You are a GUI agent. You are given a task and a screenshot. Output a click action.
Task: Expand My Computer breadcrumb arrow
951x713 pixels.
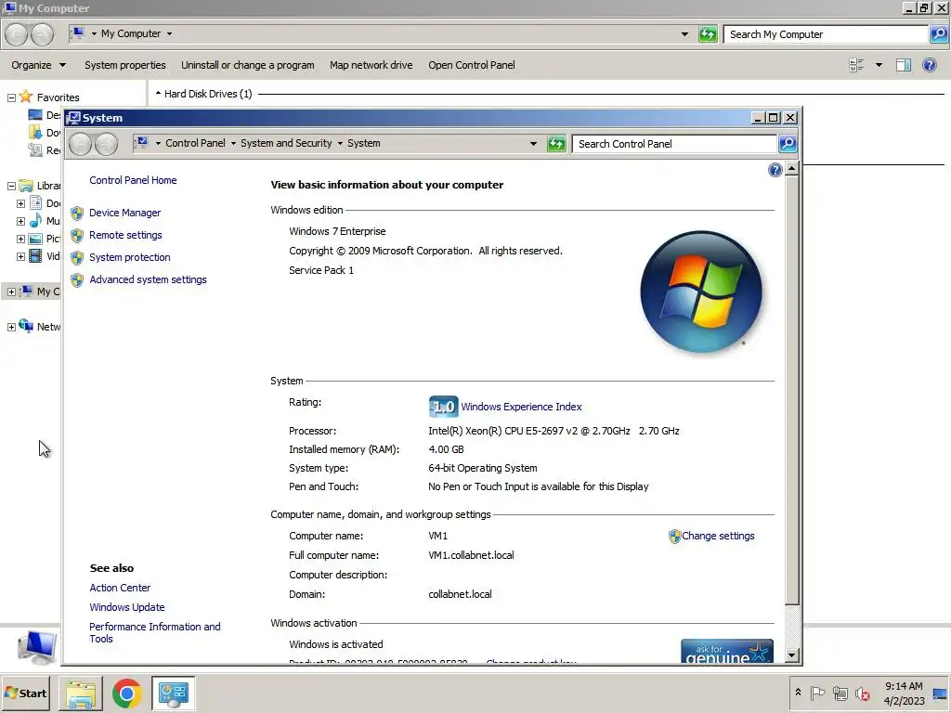coord(169,34)
